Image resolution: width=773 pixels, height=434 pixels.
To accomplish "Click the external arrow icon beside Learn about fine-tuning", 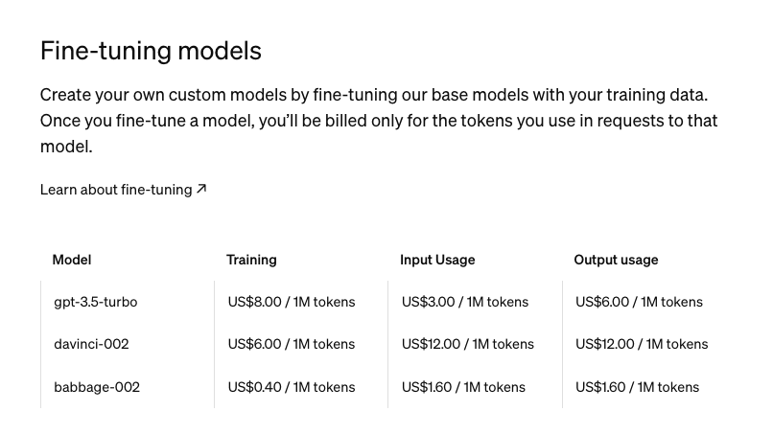I will (x=201, y=189).
